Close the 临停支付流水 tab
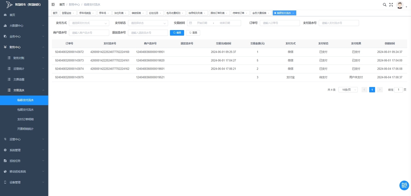 coord(293,13)
